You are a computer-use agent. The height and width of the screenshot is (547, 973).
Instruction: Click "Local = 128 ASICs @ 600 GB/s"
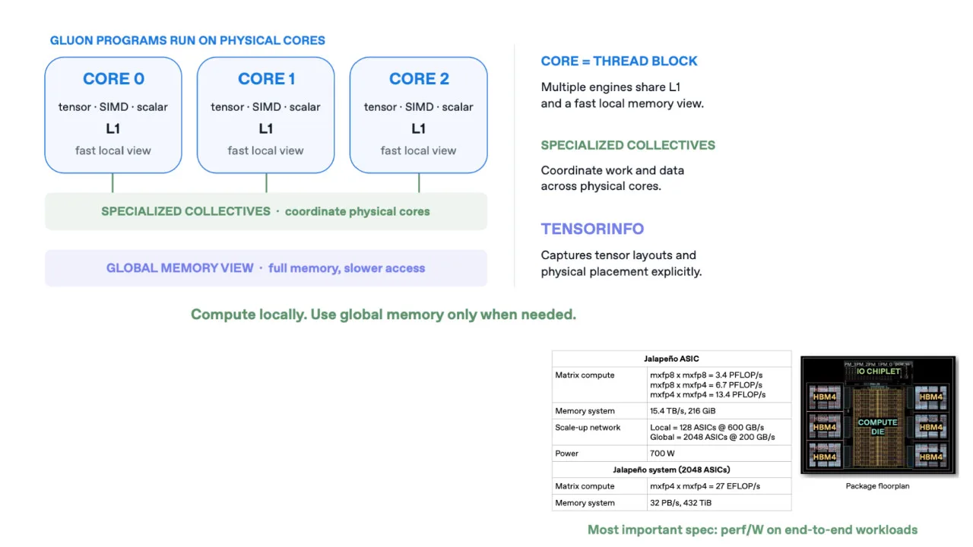pos(707,428)
